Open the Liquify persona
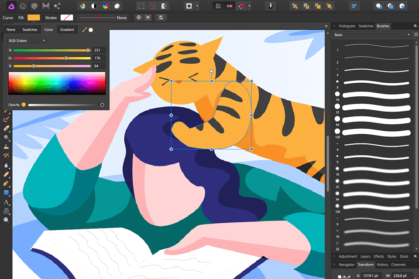Viewport: 419px width, 279px height. (23, 6)
